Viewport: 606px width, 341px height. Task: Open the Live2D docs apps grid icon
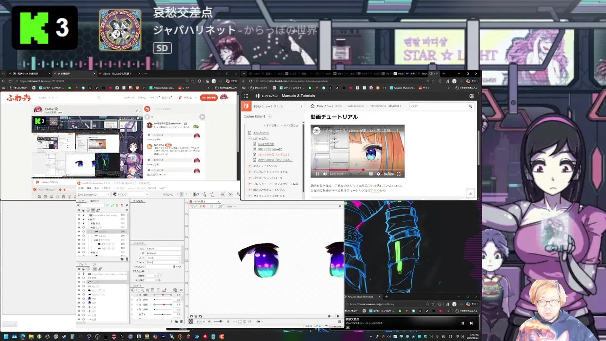pyautogui.click(x=246, y=96)
